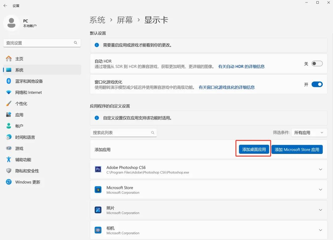This screenshot has height=240, width=333.
Task: Click the 相机 app icon
Action: [98, 230]
